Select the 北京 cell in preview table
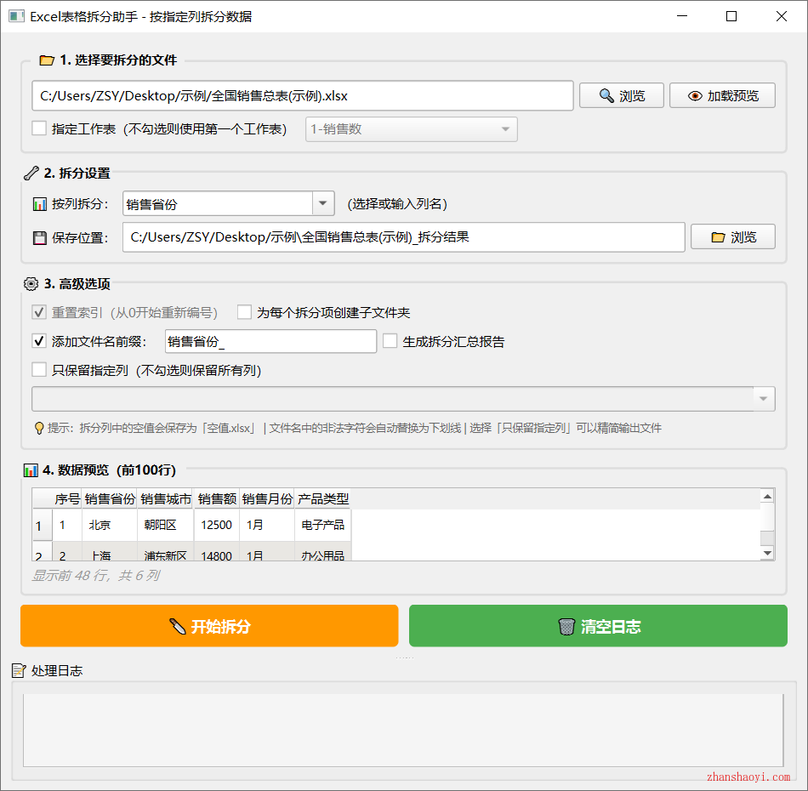The height and width of the screenshot is (791, 808). click(x=110, y=525)
